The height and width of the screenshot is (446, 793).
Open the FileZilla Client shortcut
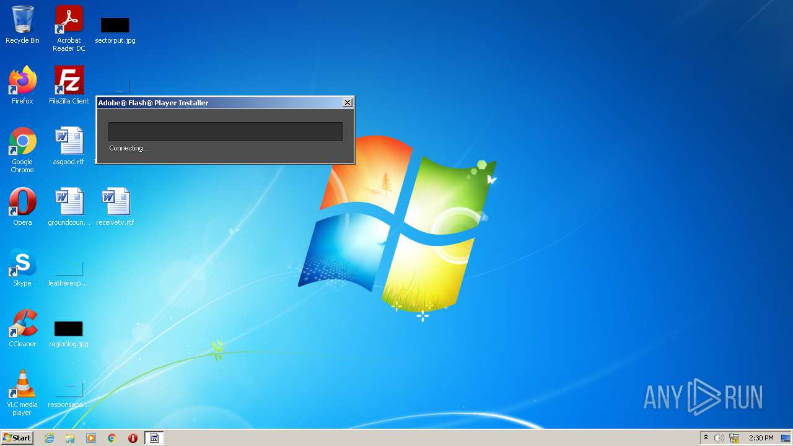[69, 85]
